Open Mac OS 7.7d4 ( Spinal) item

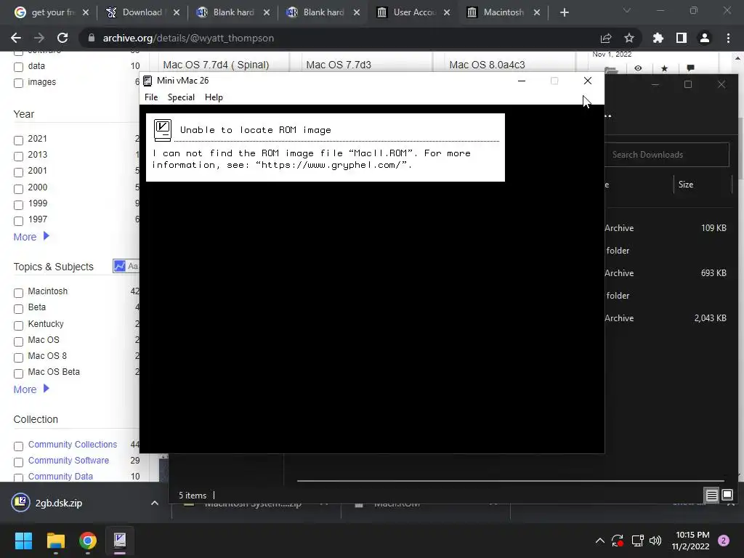coord(216,65)
